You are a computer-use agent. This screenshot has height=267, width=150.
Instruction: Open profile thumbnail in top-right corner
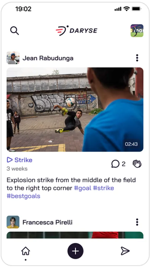coord(137,31)
